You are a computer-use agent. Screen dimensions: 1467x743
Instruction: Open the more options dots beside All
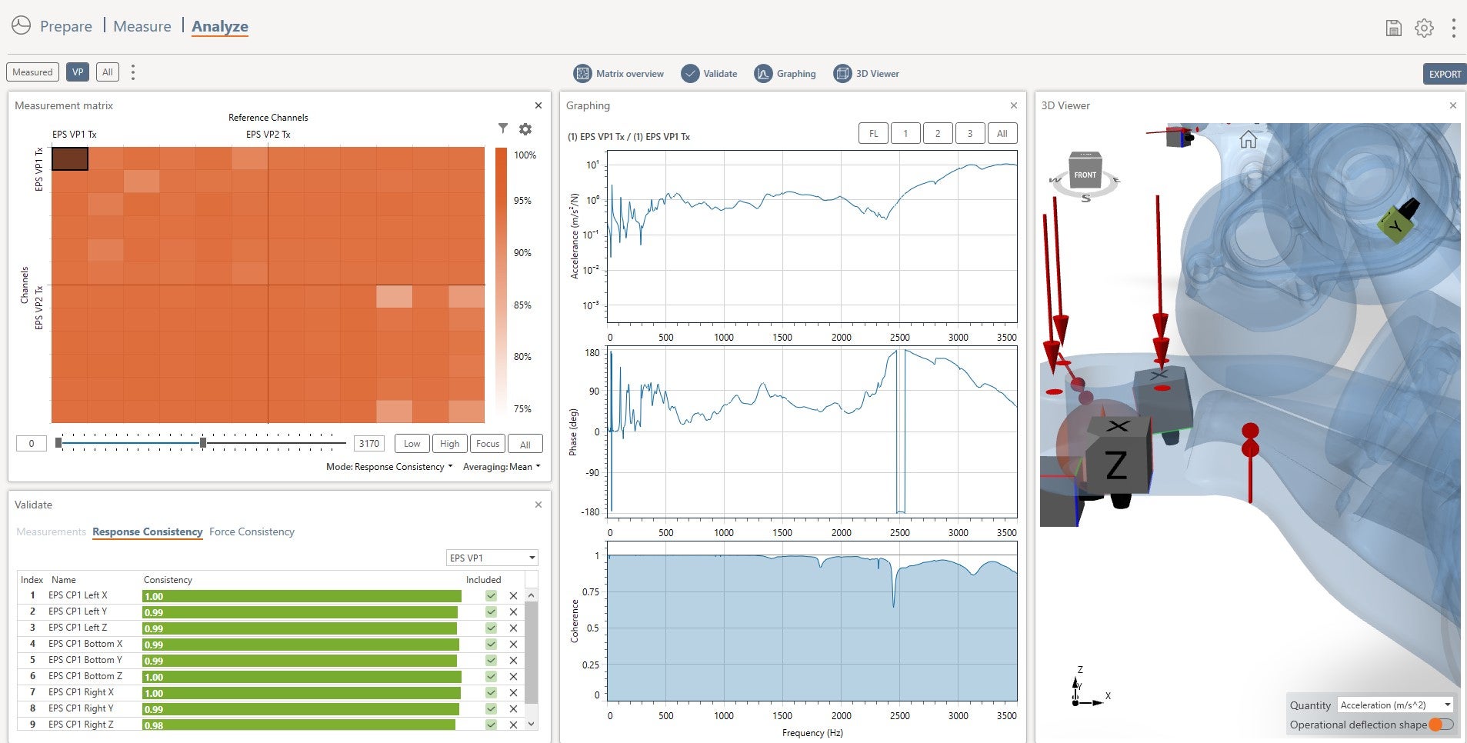click(x=133, y=72)
